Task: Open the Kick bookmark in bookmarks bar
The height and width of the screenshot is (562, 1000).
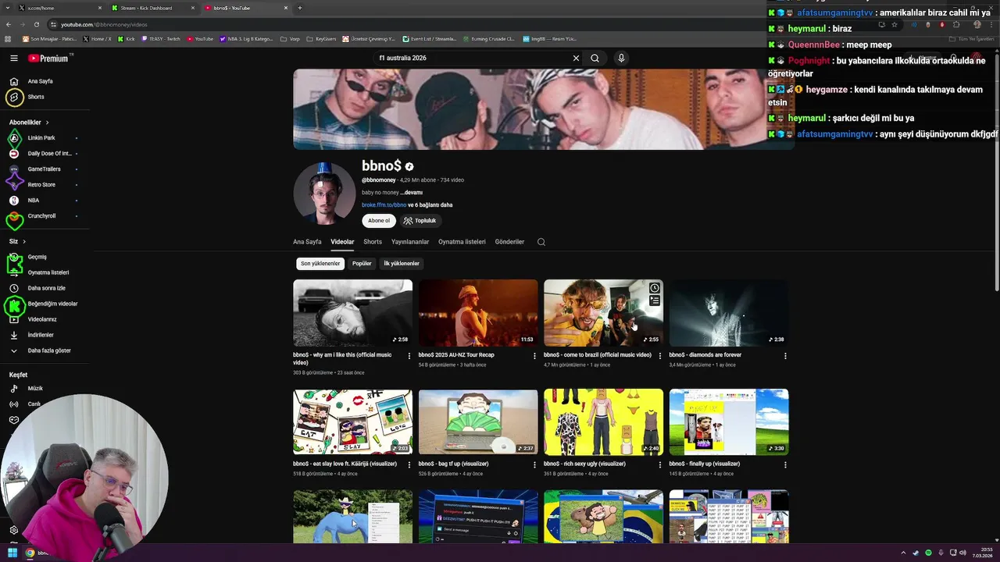Action: [126, 39]
